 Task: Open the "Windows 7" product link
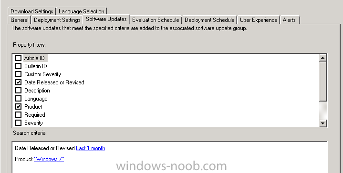point(49,159)
